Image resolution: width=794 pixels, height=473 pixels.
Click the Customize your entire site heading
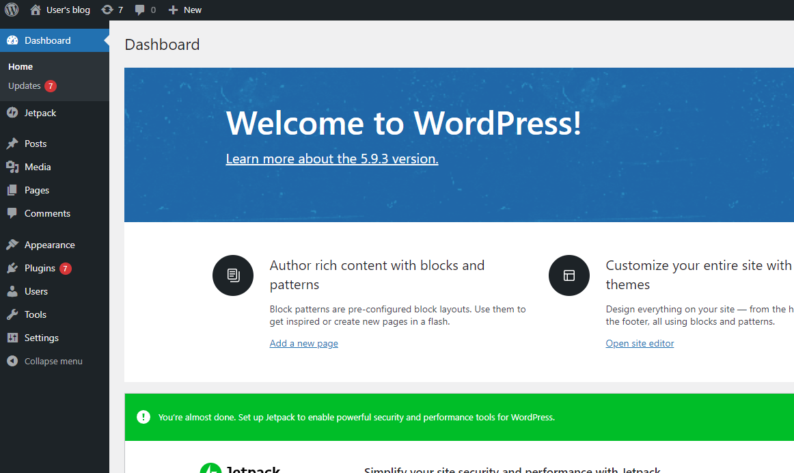pyautogui.click(x=699, y=275)
